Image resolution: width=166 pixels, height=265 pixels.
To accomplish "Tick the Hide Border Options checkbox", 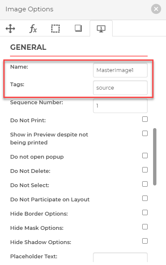I will [x=145, y=212].
